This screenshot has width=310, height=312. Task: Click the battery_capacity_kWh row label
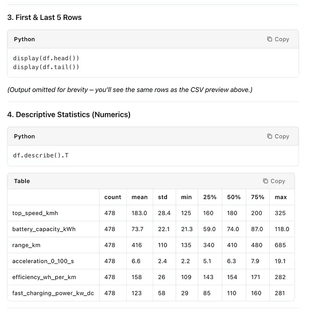click(44, 229)
